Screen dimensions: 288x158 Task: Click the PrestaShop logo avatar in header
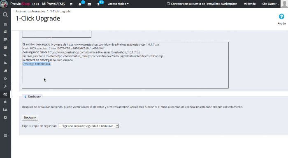click(4, 4)
